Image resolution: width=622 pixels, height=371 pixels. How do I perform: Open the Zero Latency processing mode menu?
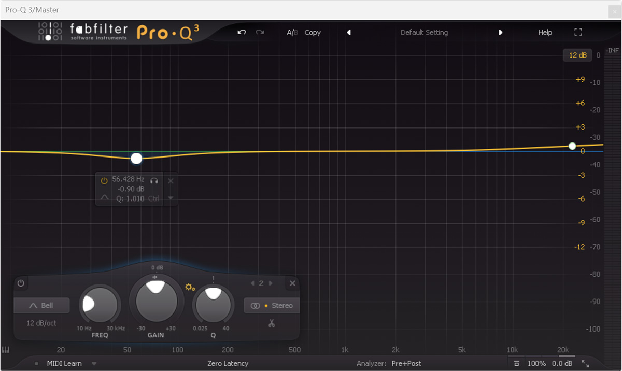[228, 364]
